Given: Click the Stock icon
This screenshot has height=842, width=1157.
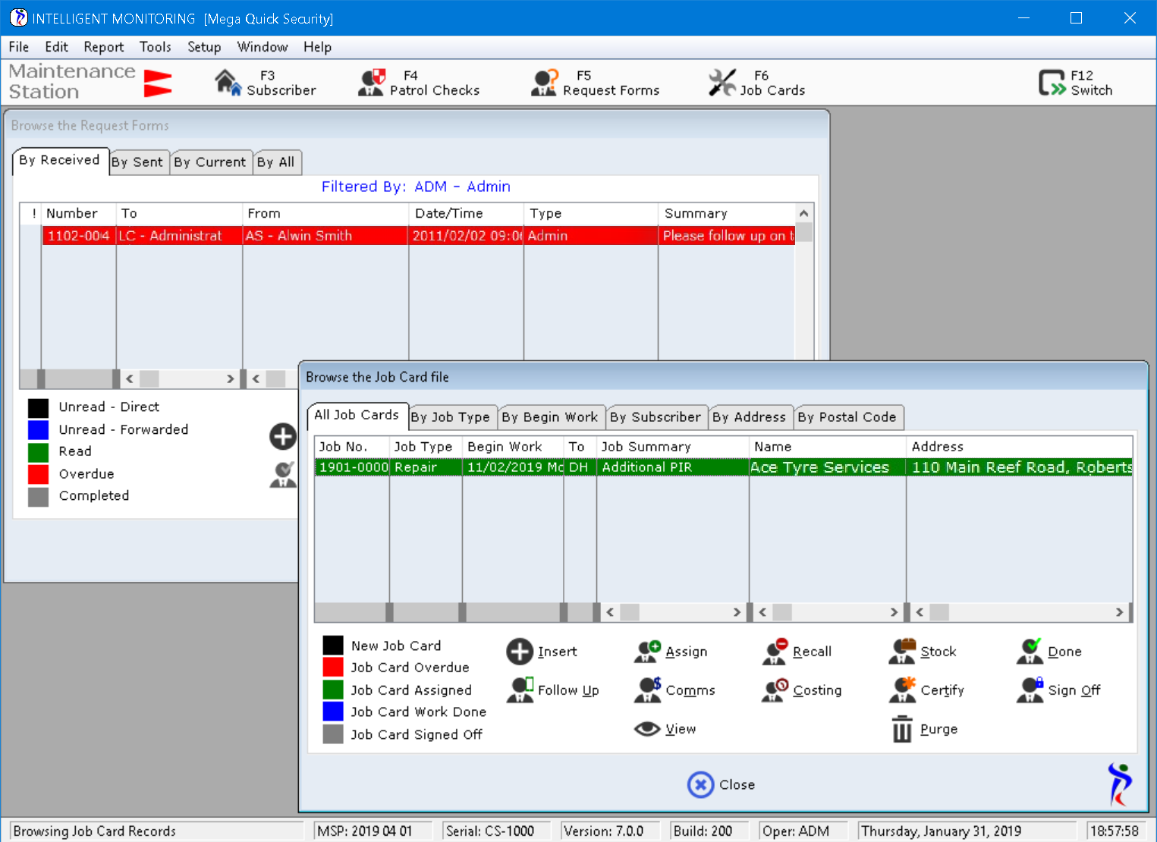Looking at the screenshot, I should (x=903, y=652).
